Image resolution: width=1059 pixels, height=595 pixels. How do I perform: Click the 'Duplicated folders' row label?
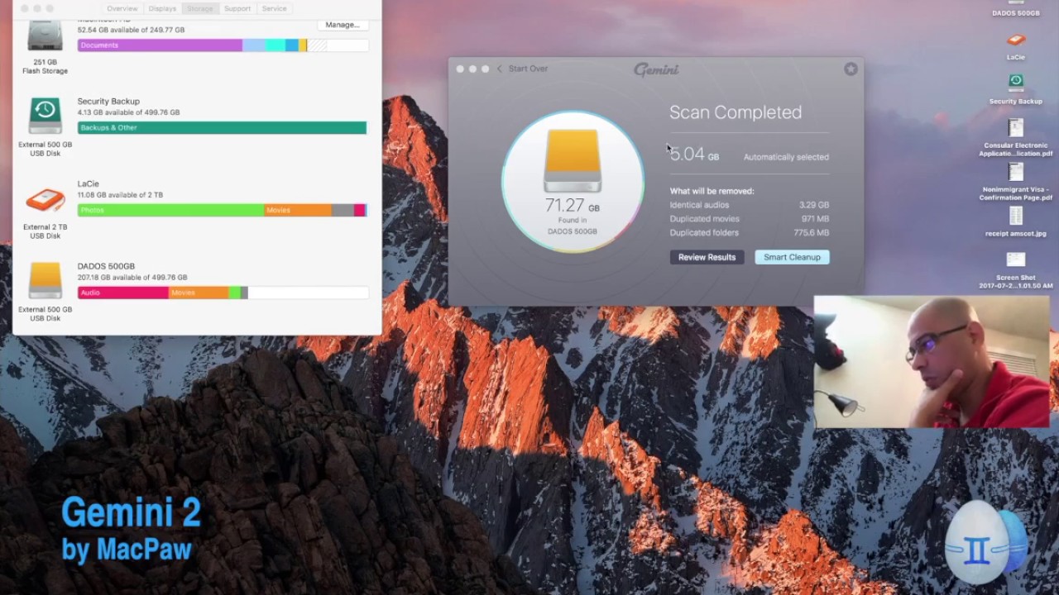pyautogui.click(x=704, y=233)
